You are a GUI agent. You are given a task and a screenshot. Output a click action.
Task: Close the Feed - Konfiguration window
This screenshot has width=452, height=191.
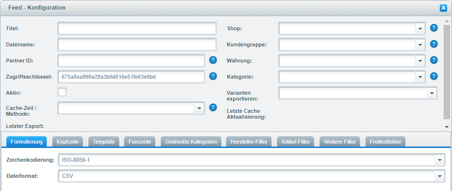pos(443,8)
